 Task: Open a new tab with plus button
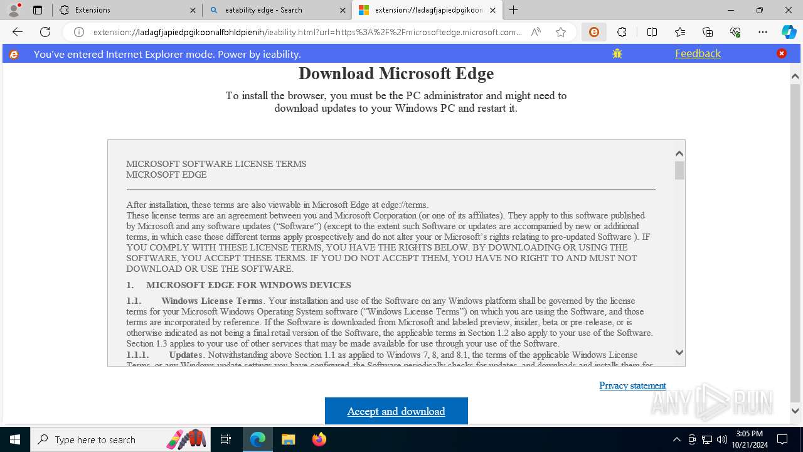click(x=514, y=10)
